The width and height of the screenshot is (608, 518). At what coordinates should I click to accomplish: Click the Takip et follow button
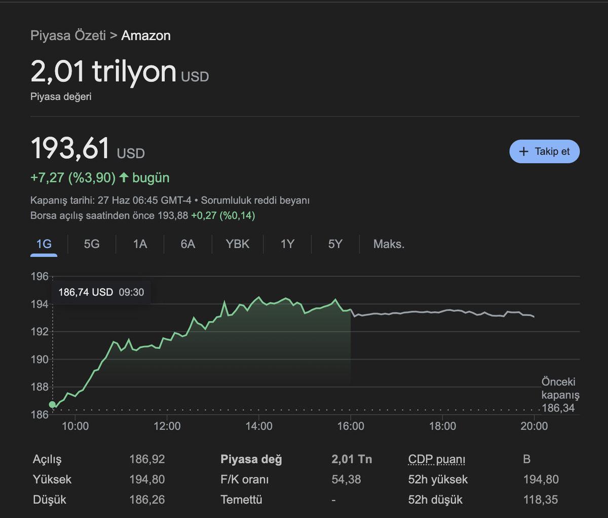pos(544,151)
